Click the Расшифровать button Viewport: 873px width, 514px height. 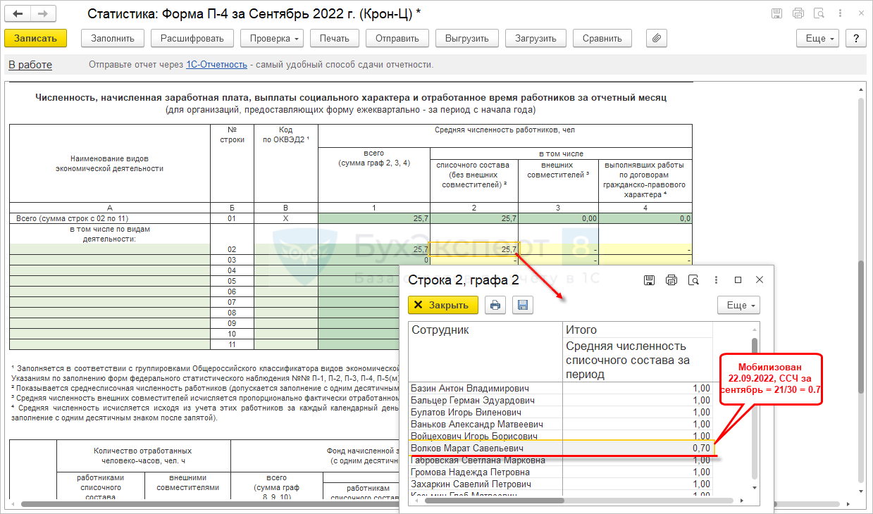[x=192, y=38]
